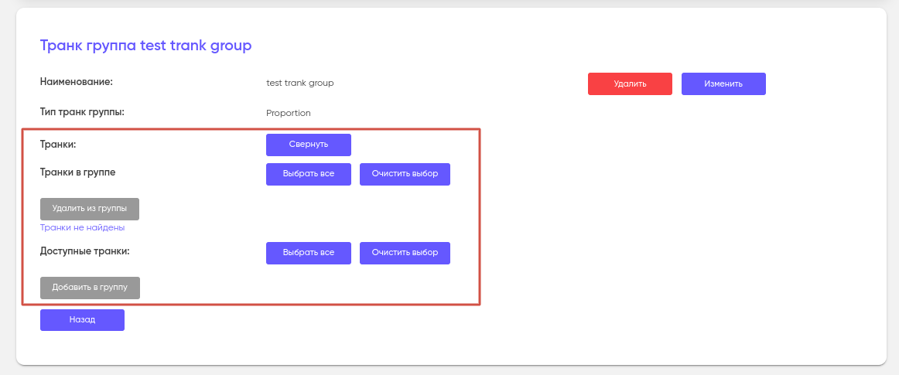Click the Транки в группе label
The width and height of the screenshot is (899, 375).
77,172
